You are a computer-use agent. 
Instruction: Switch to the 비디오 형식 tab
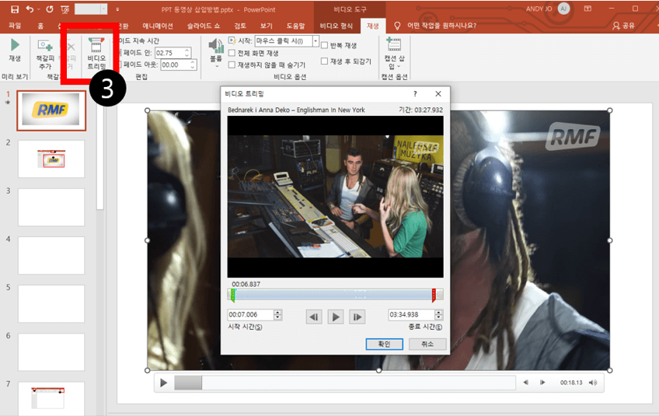click(336, 26)
